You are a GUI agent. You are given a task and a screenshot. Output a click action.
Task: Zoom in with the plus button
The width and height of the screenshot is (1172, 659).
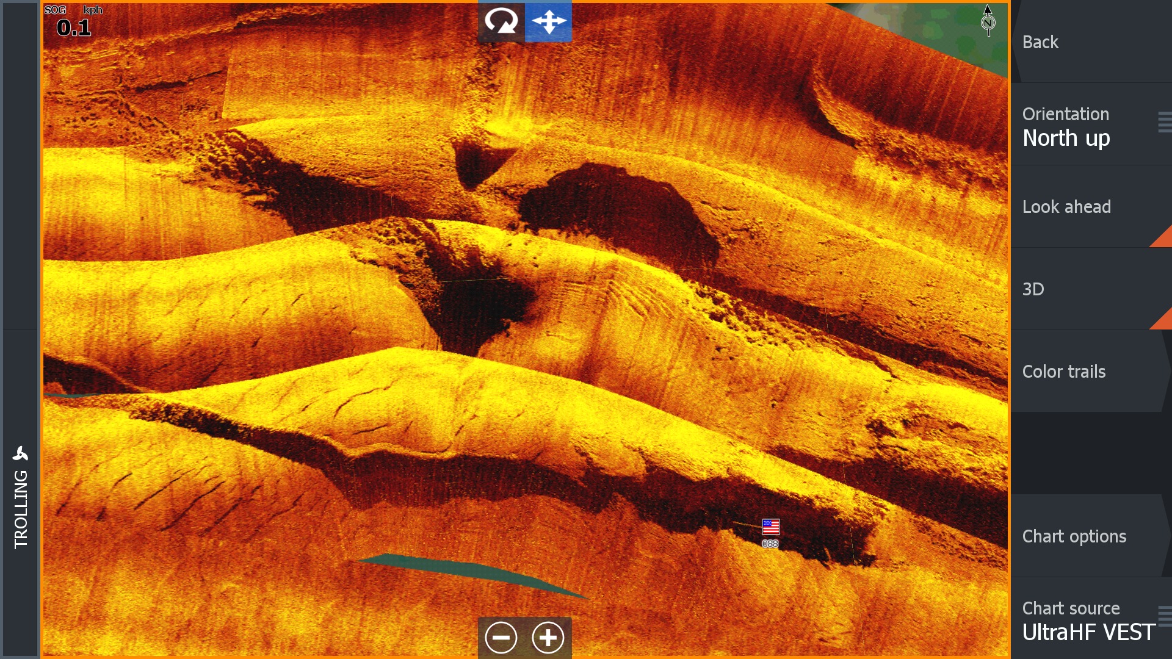coord(548,638)
